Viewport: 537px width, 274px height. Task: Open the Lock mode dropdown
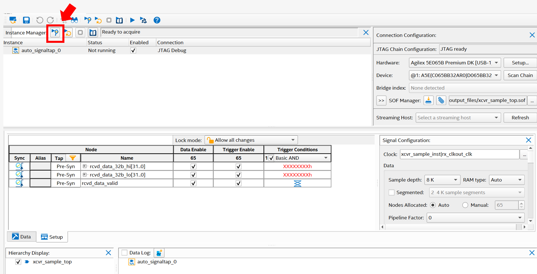click(x=251, y=140)
